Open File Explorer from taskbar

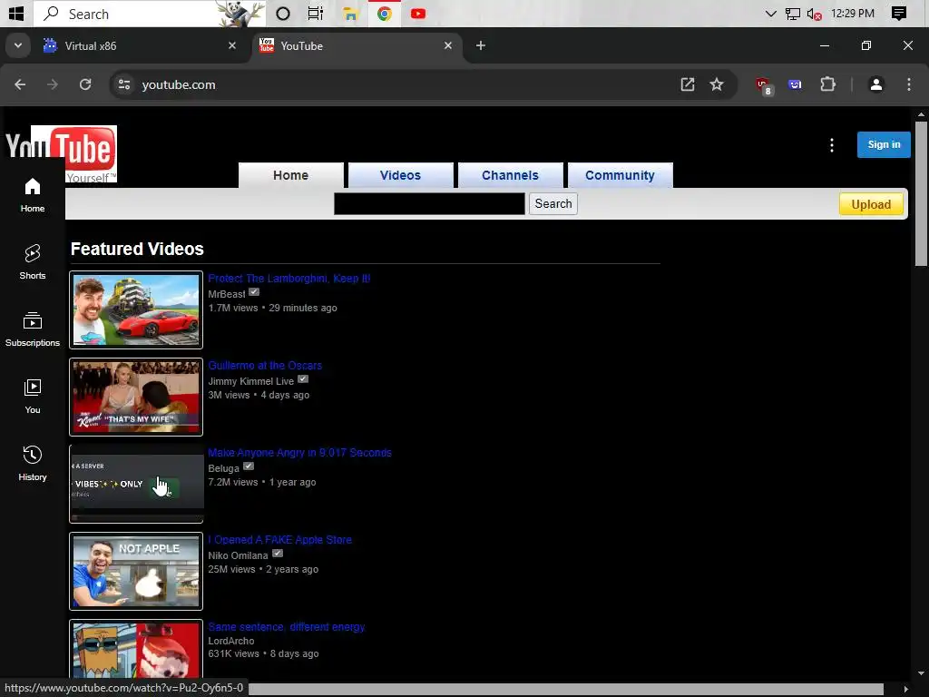click(350, 14)
